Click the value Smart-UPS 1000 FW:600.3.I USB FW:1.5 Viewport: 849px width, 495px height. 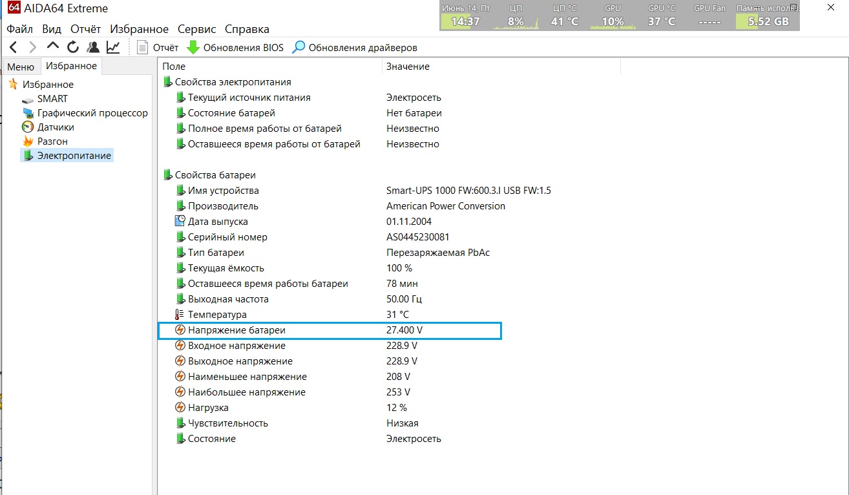tap(468, 191)
